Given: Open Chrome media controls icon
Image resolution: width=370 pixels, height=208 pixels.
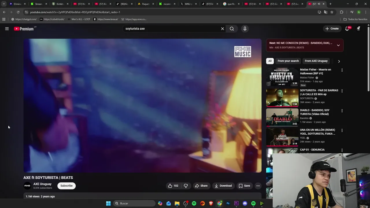Looking at the screenshot, I should [x=351, y=12].
